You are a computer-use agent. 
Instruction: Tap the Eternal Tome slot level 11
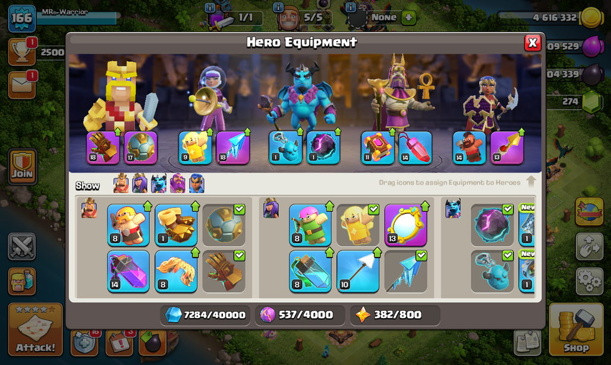click(377, 147)
